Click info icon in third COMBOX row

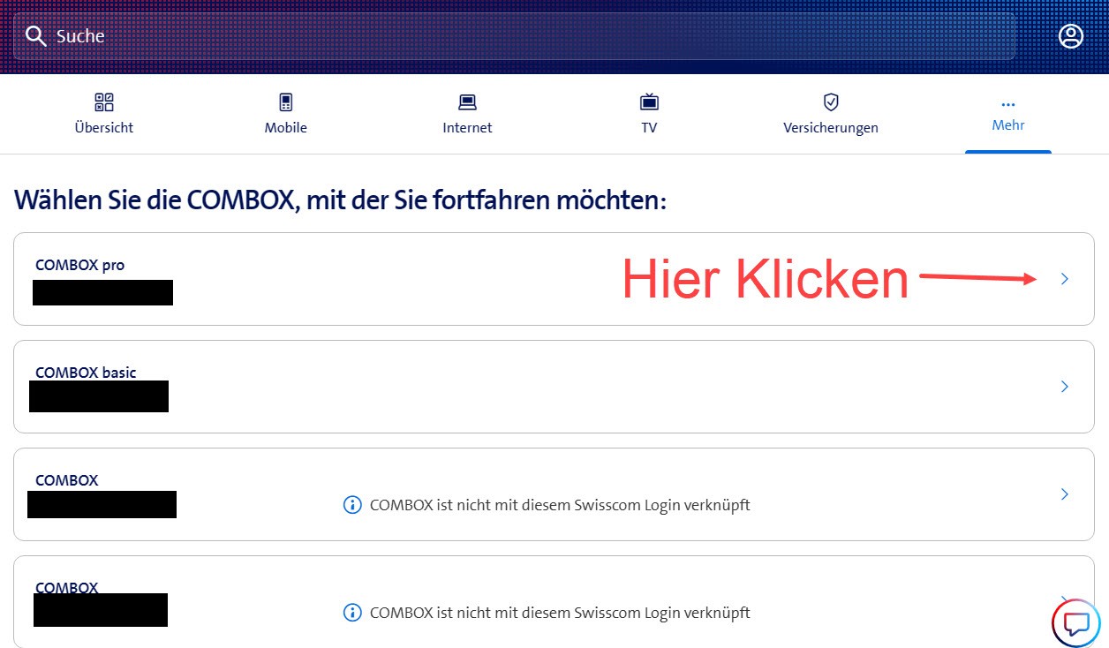(x=351, y=505)
